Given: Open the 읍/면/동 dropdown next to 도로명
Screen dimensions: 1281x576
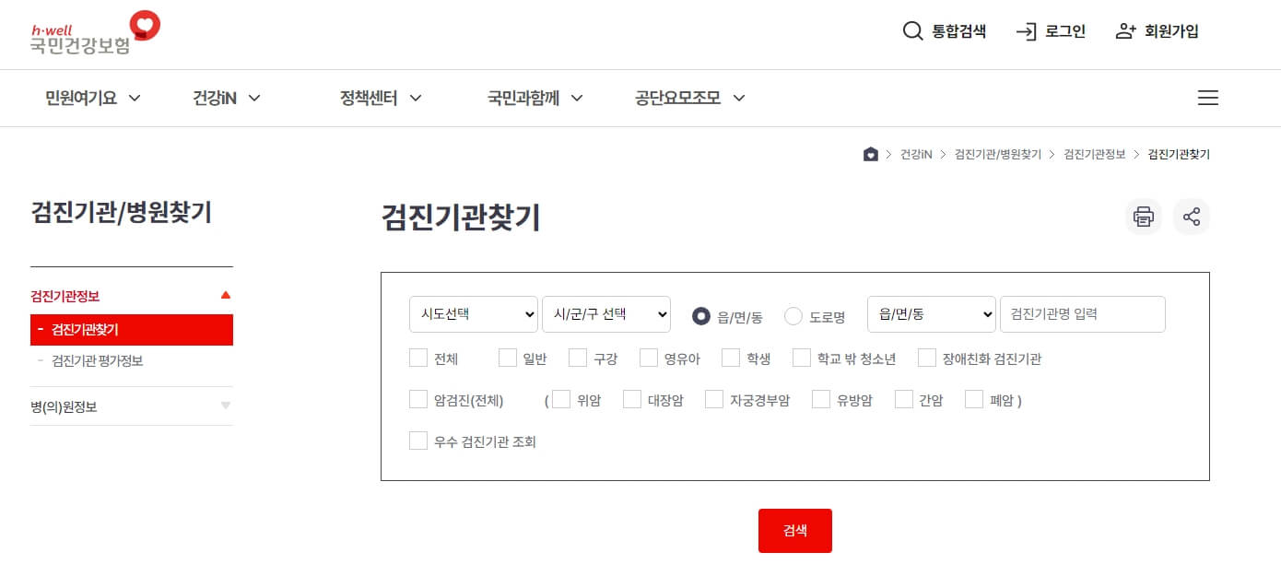Looking at the screenshot, I should (931, 313).
